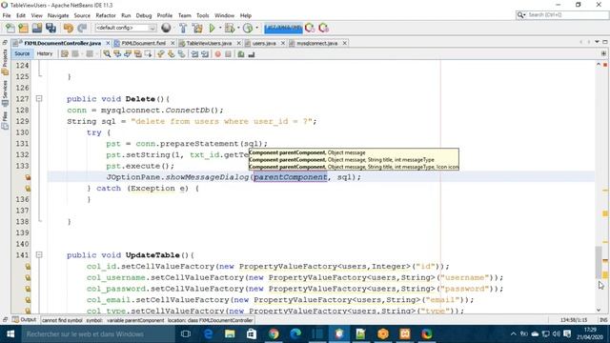Show hidden system tray icons chevron
The height and width of the screenshot is (343, 610).
click(x=513, y=334)
